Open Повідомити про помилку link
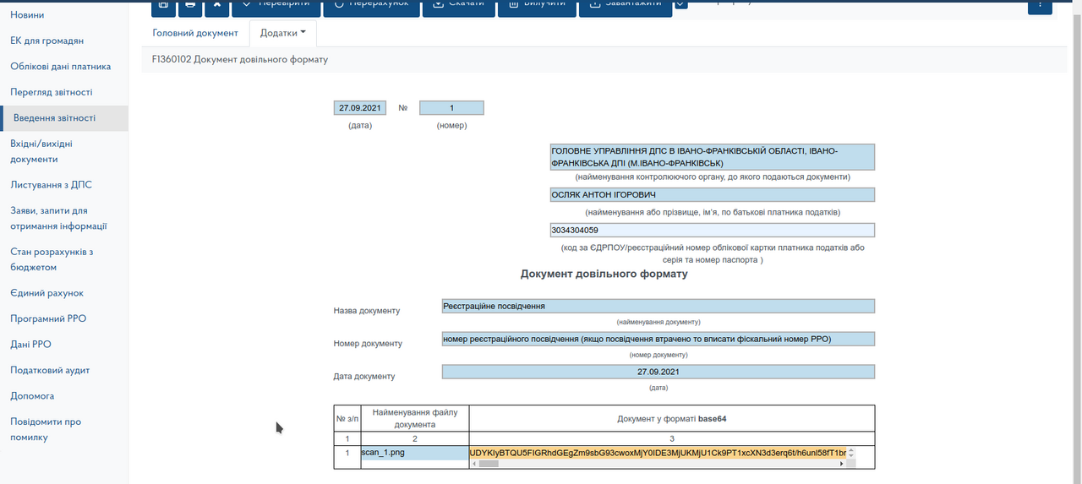This screenshot has width=1082, height=484. 46,429
